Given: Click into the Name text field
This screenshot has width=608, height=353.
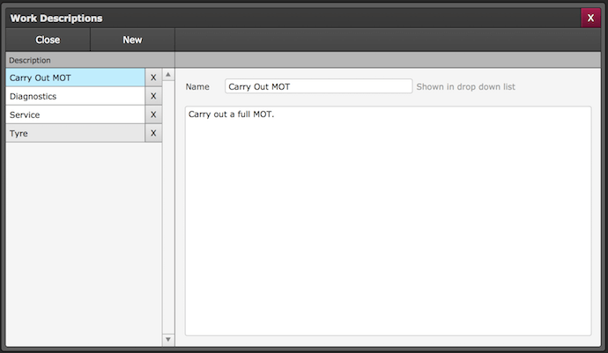Looking at the screenshot, I should pos(318,86).
